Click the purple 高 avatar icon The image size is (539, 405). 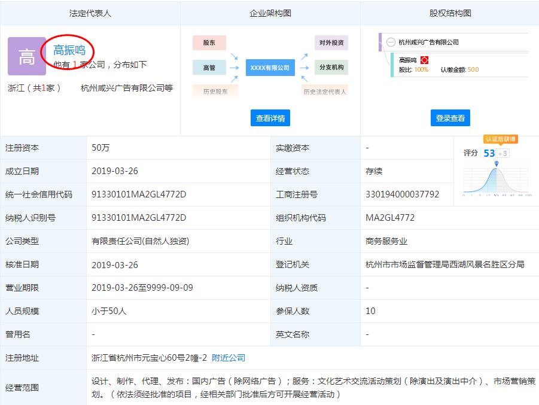pyautogui.click(x=27, y=56)
